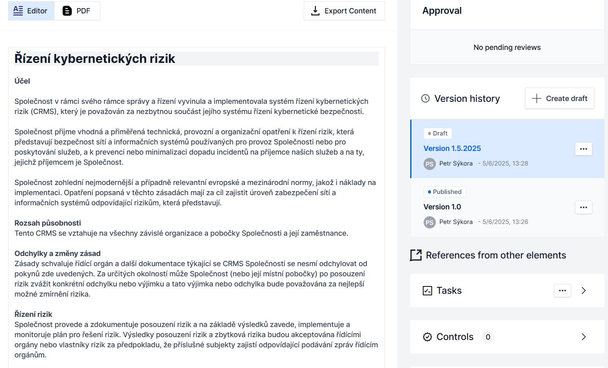Click the Tasks section label
Viewport: 608px width, 368px height.
[449, 291]
